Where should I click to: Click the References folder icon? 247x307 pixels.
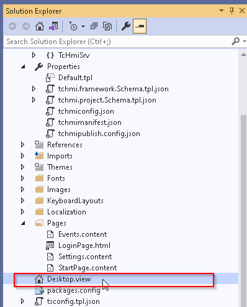click(39, 145)
